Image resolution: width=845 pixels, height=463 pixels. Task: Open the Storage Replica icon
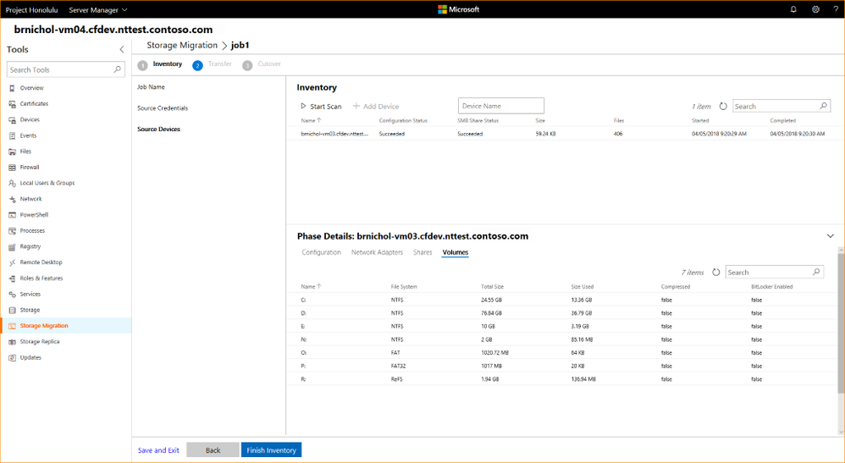tap(12, 342)
